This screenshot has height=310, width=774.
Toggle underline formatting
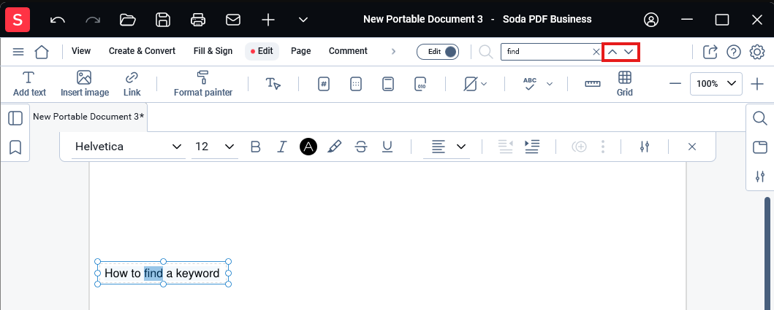[x=387, y=147]
